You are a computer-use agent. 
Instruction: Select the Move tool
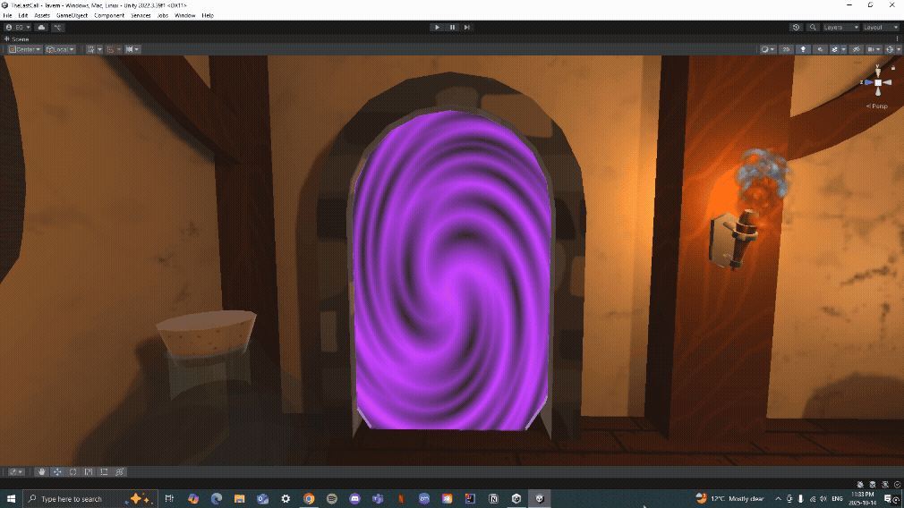click(x=57, y=471)
